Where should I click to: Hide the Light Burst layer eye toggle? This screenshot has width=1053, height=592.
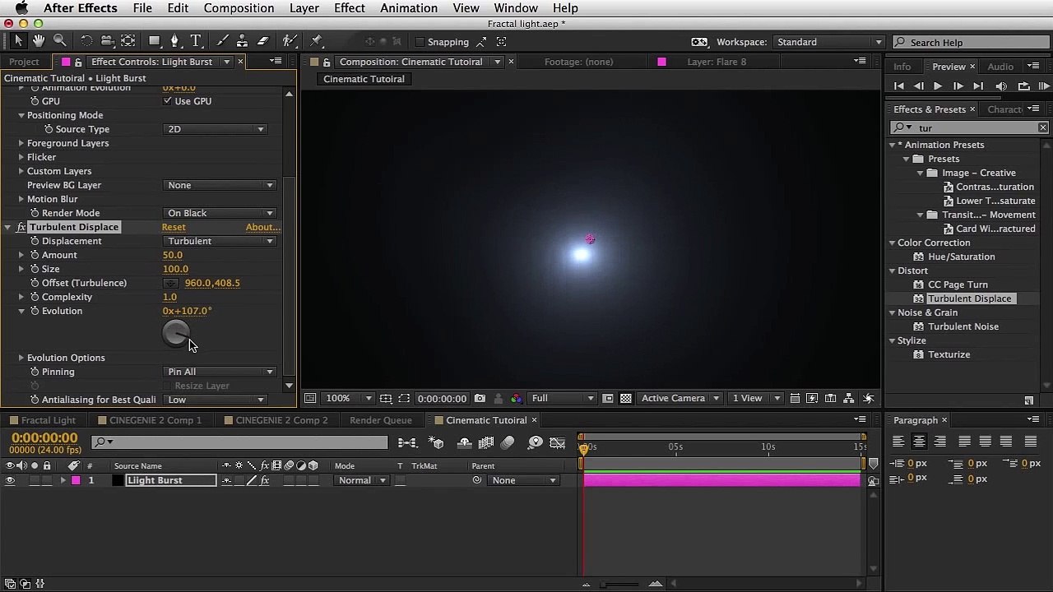[x=10, y=481]
